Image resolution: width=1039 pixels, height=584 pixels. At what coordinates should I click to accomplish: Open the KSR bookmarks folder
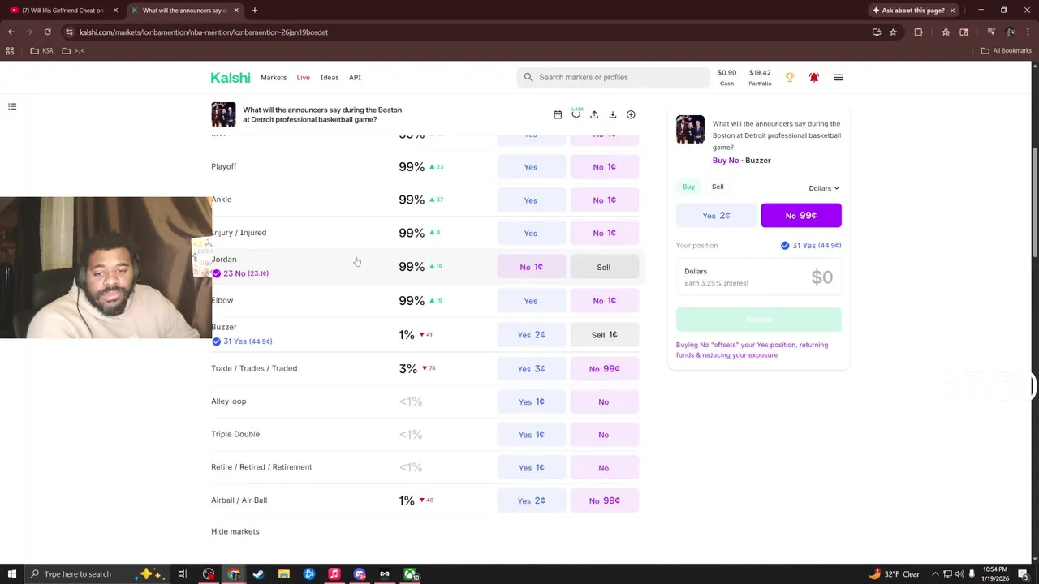(42, 50)
